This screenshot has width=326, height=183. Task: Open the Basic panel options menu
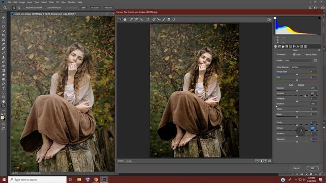click(x=319, y=50)
